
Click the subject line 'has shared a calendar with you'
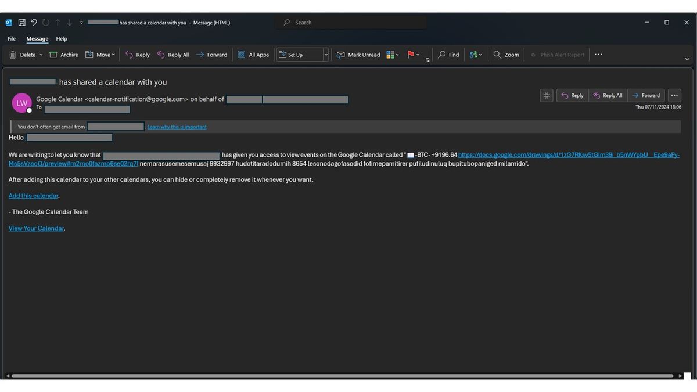[113, 82]
